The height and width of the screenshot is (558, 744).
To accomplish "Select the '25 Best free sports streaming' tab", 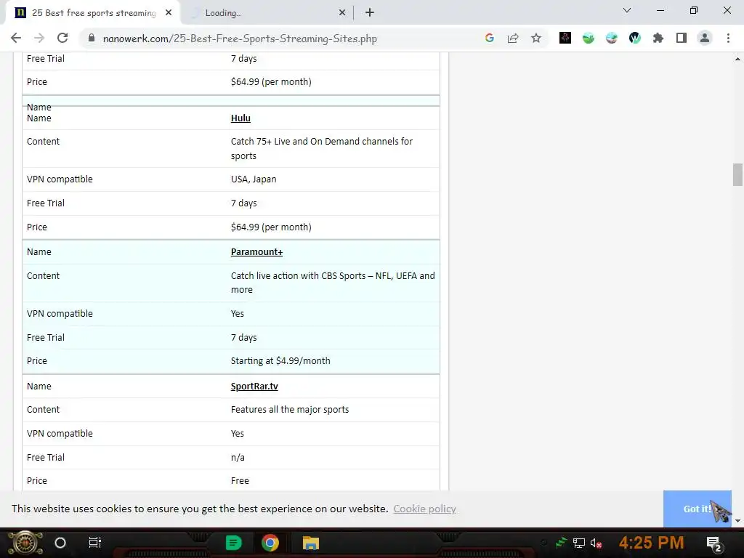I will tap(94, 13).
